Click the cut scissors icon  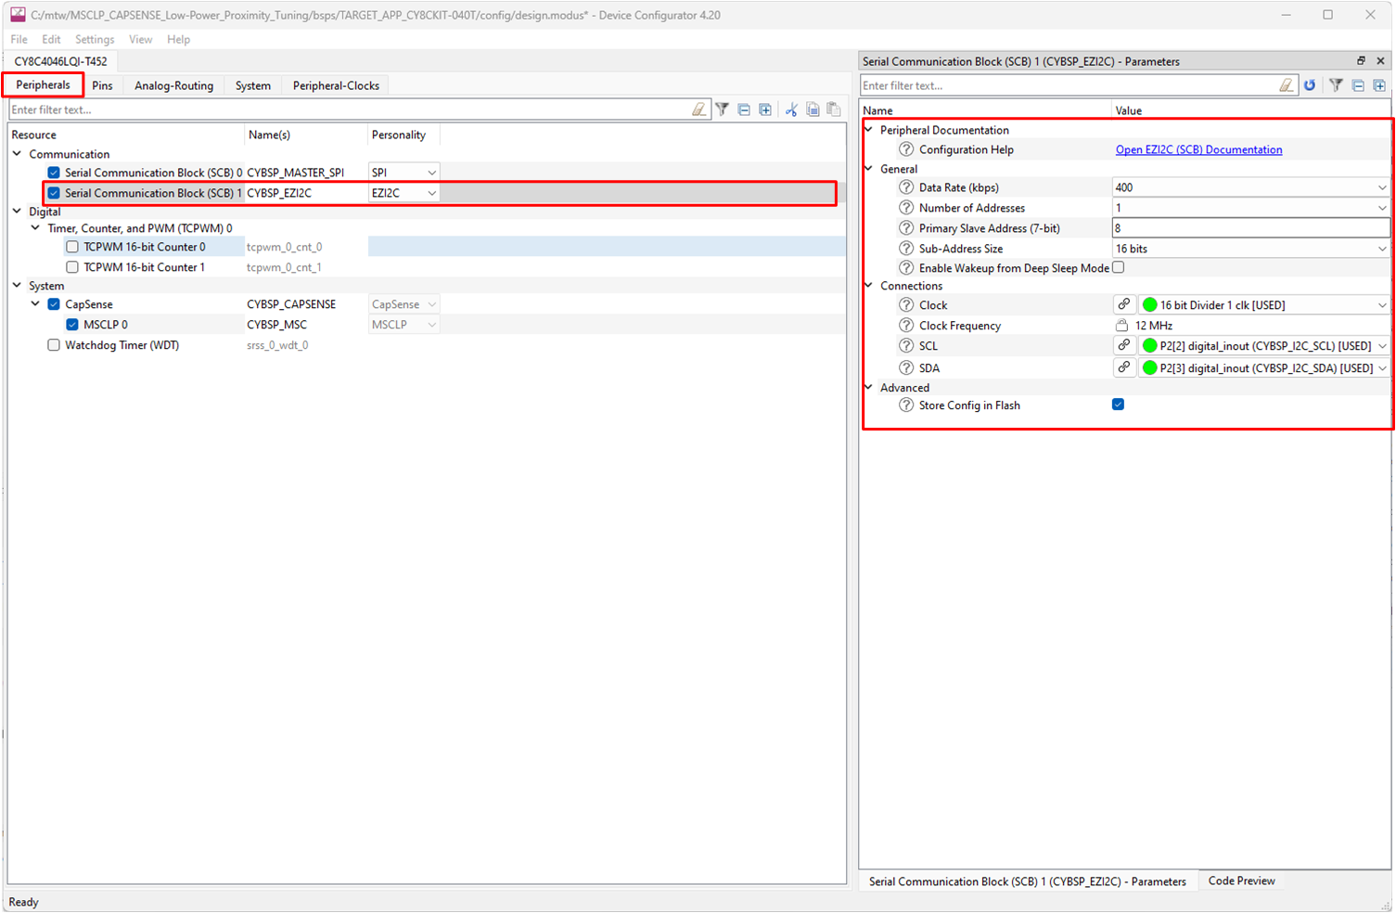(x=791, y=109)
